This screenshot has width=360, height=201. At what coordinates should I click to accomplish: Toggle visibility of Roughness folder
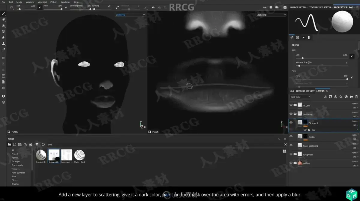pyautogui.click(x=291, y=154)
